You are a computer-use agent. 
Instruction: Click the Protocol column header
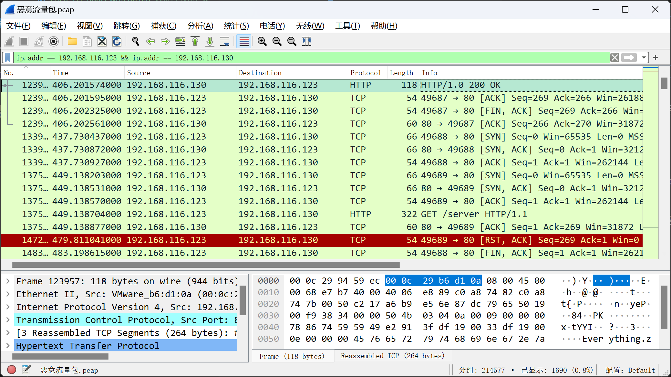click(366, 73)
